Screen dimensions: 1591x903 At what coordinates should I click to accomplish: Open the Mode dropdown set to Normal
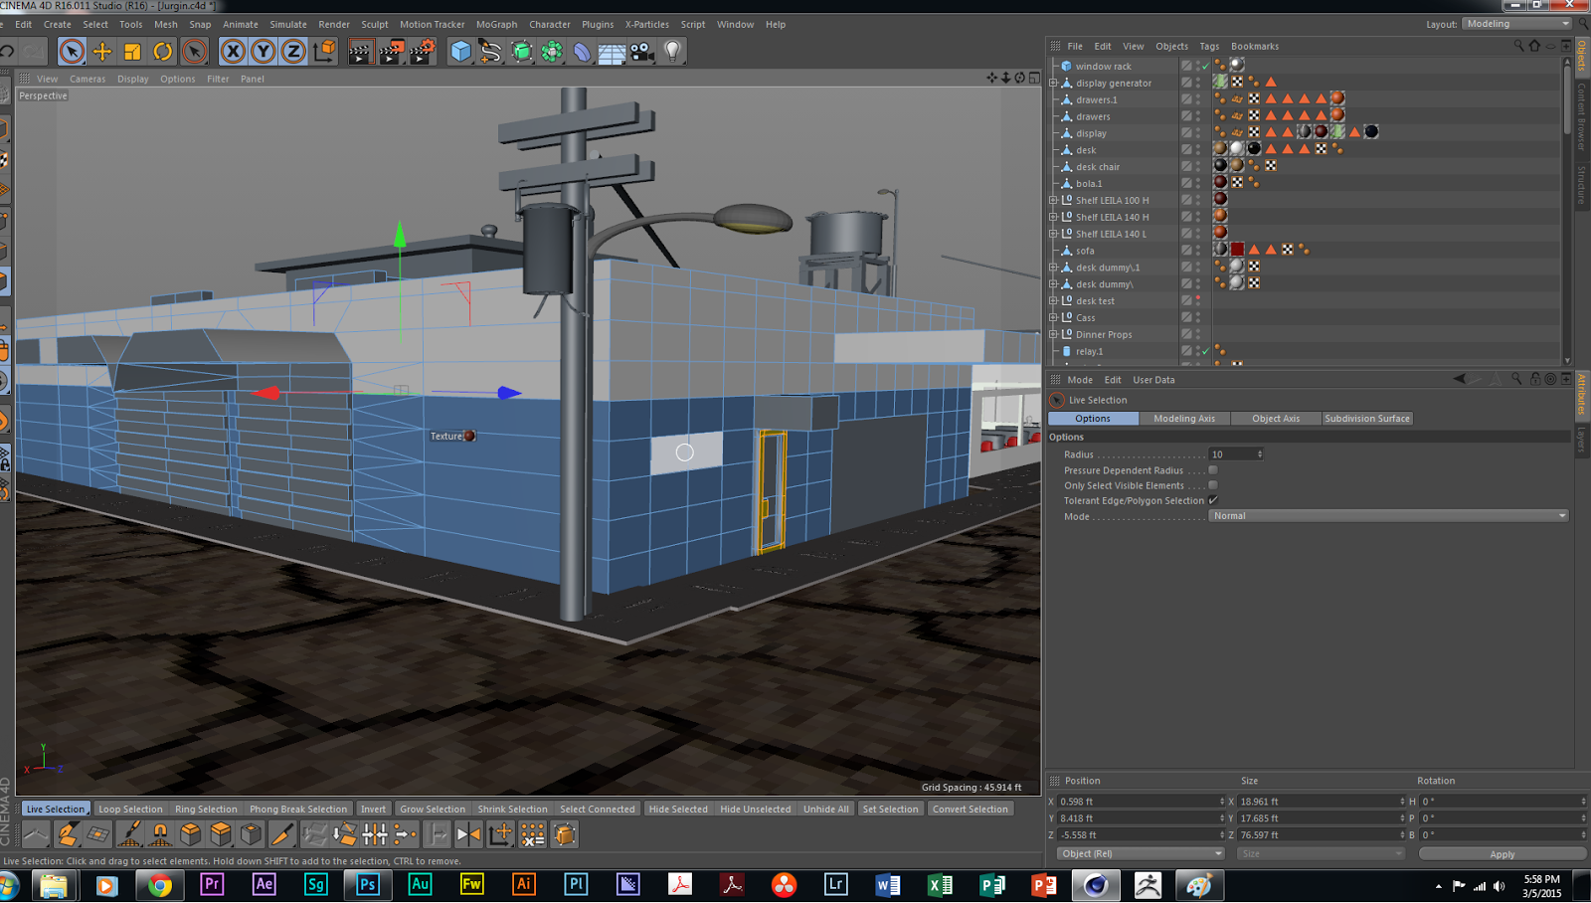click(1388, 516)
